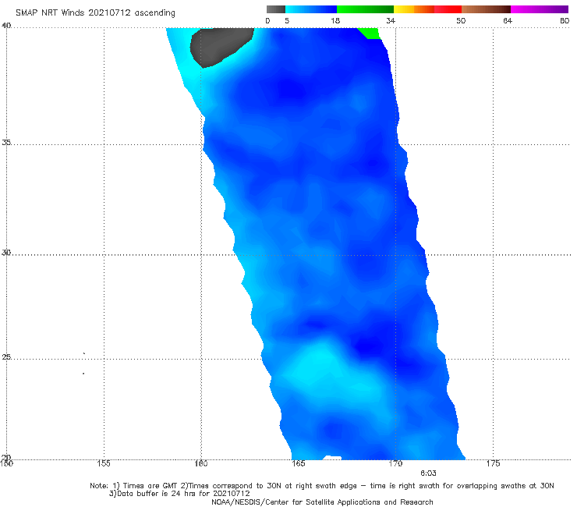Viewport: 577px width, 507px height.
Task: Click the gray segment of the color bar
Action: (x=276, y=9)
